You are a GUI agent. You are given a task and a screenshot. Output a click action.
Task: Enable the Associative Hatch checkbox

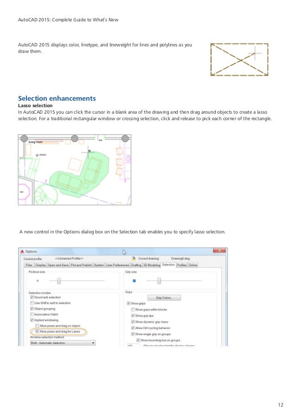click(32, 314)
